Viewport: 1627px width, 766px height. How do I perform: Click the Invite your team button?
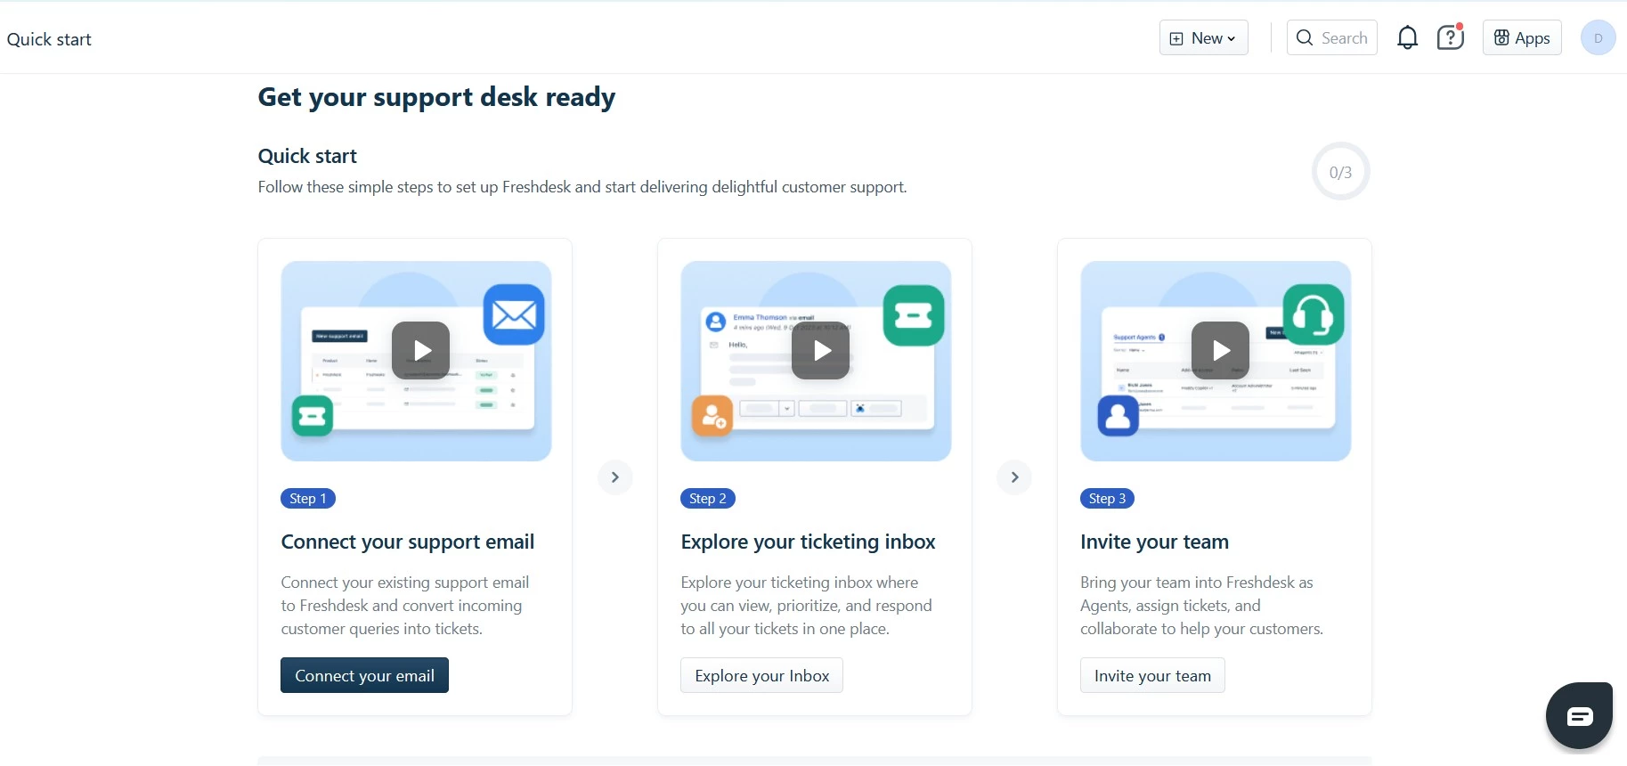pos(1152,675)
